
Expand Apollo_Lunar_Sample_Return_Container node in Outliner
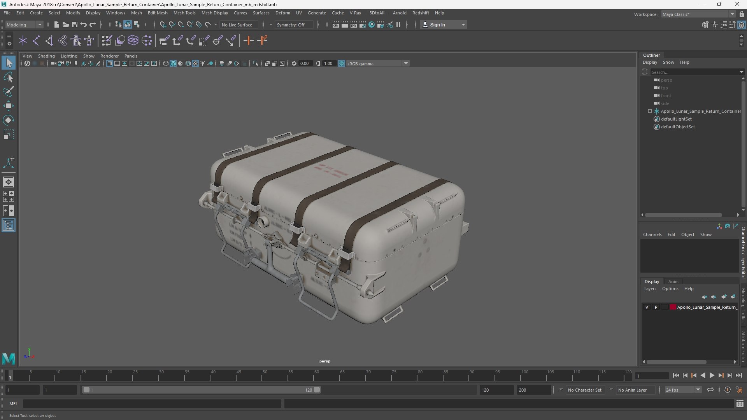(650, 111)
